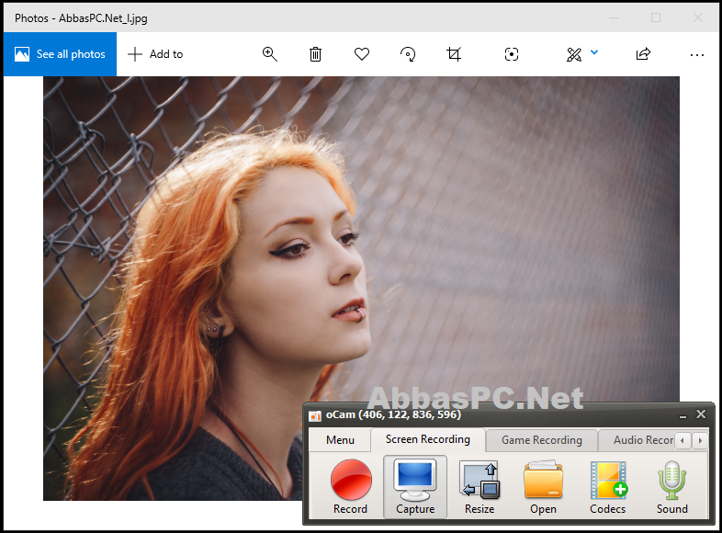
Task: Switch to Screen Recording tab
Action: [428, 439]
